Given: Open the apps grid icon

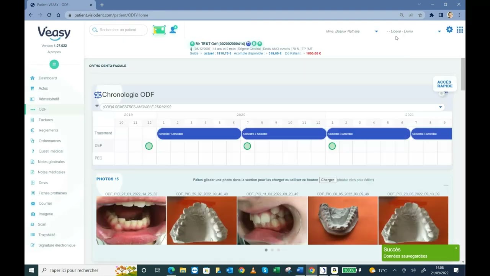Looking at the screenshot, I should pos(460,30).
